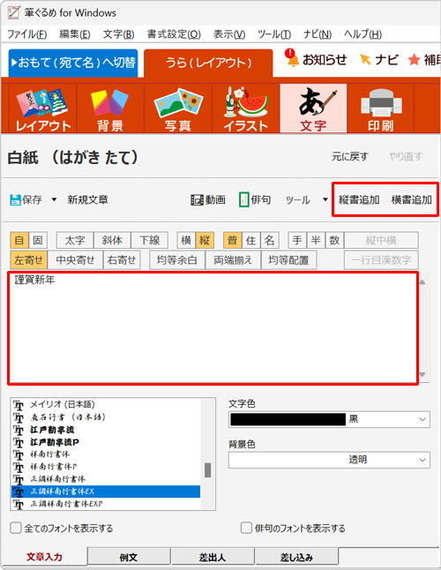Open the 編集 menu
Viewport: 441px width, 570px height.
75,34
